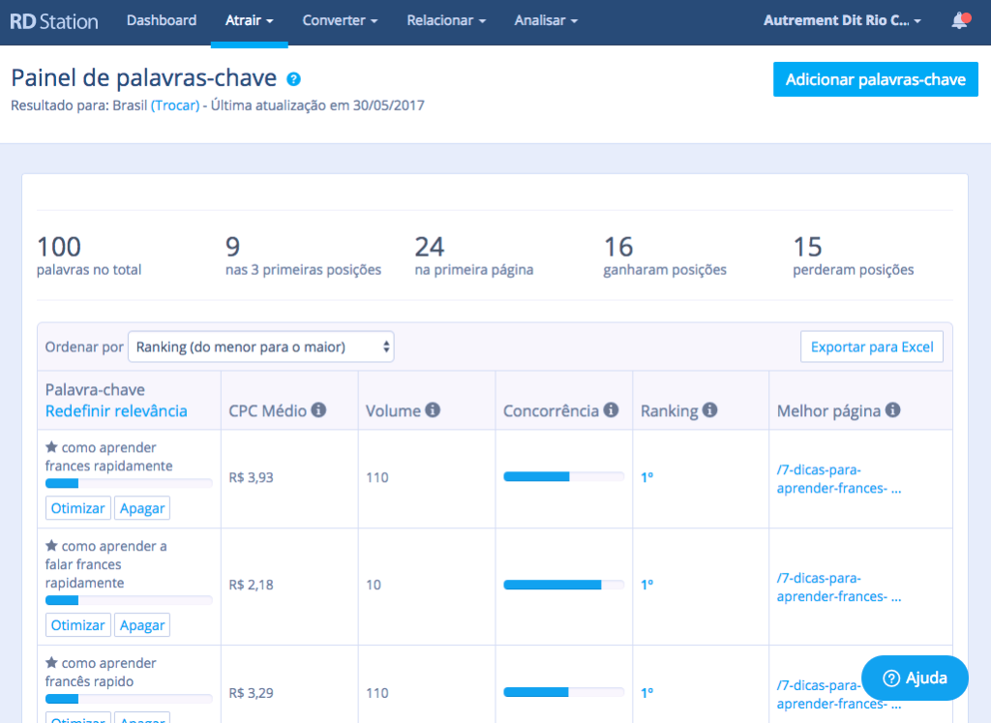The width and height of the screenshot is (991, 723).
Task: Click the Concorrência info icon
Action: [x=611, y=410]
